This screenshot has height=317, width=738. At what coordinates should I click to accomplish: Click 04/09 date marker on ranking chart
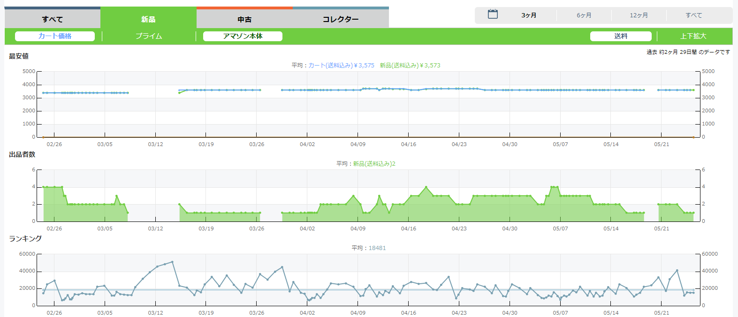pos(358,313)
